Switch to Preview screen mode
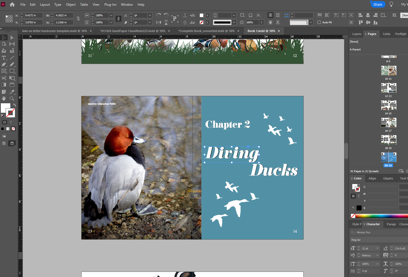Image resolution: width=408 pixels, height=277 pixels. pos(12,143)
